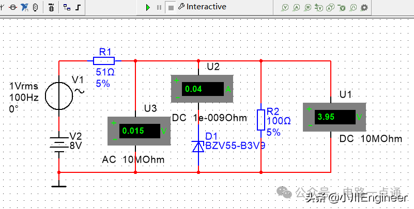Click the DC 10MOhm label under U1
This screenshot has width=414, height=209.
click(371, 139)
